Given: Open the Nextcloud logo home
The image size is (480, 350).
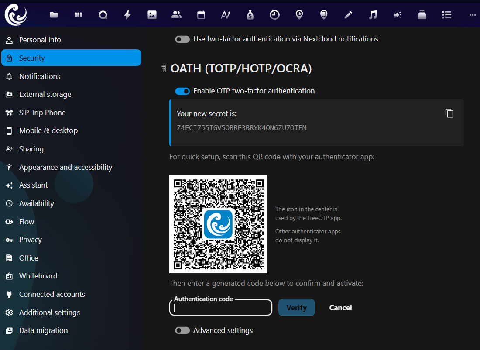Looking at the screenshot, I should pos(16,14).
